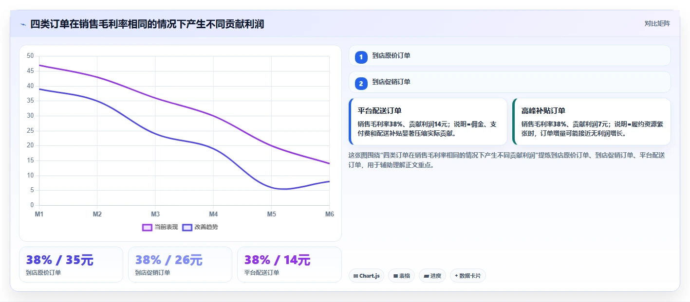Click the 对比矩阵 label in header
The height and width of the screenshot is (302, 690).
pyautogui.click(x=657, y=23)
